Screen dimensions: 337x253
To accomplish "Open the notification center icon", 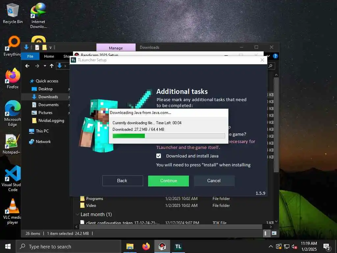I will [327, 246].
